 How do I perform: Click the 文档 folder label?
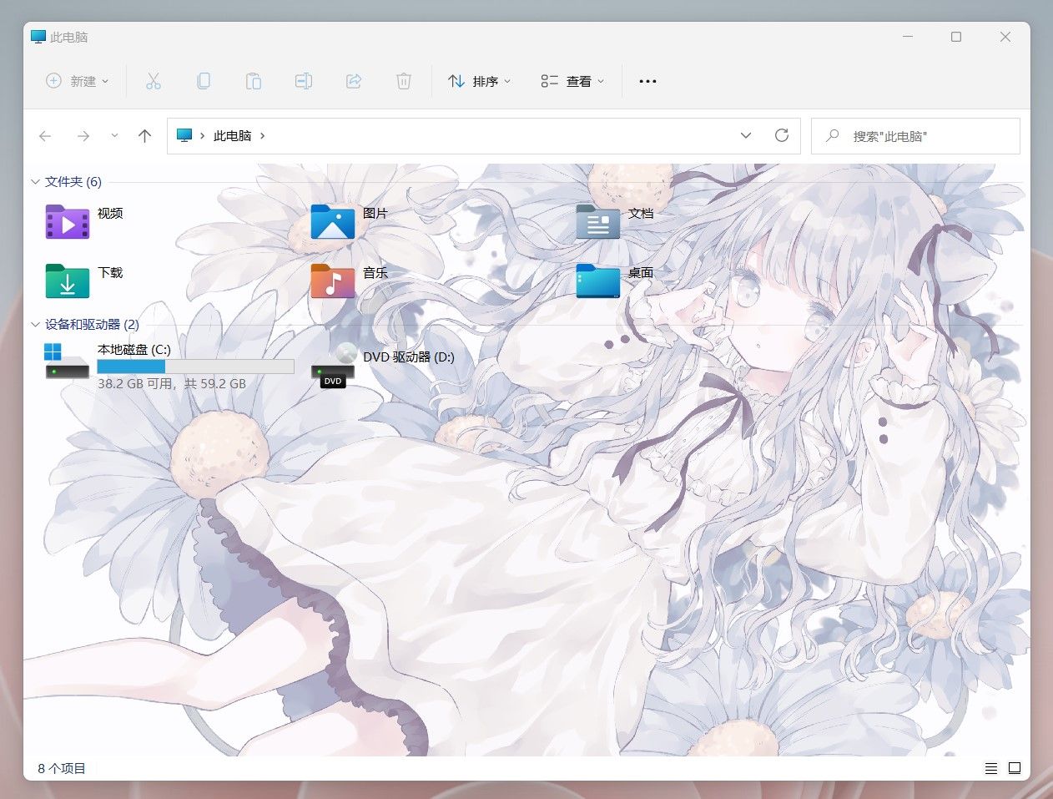(641, 214)
